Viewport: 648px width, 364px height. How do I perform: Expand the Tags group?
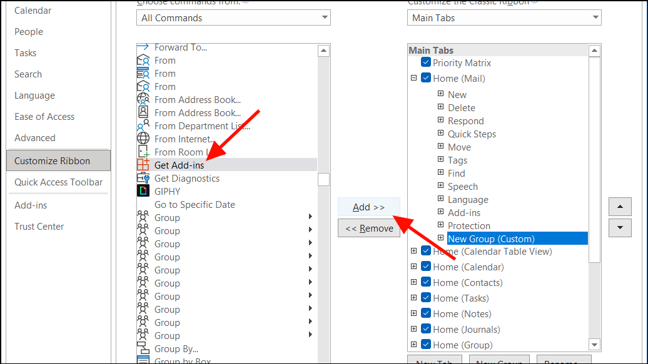tap(442, 160)
